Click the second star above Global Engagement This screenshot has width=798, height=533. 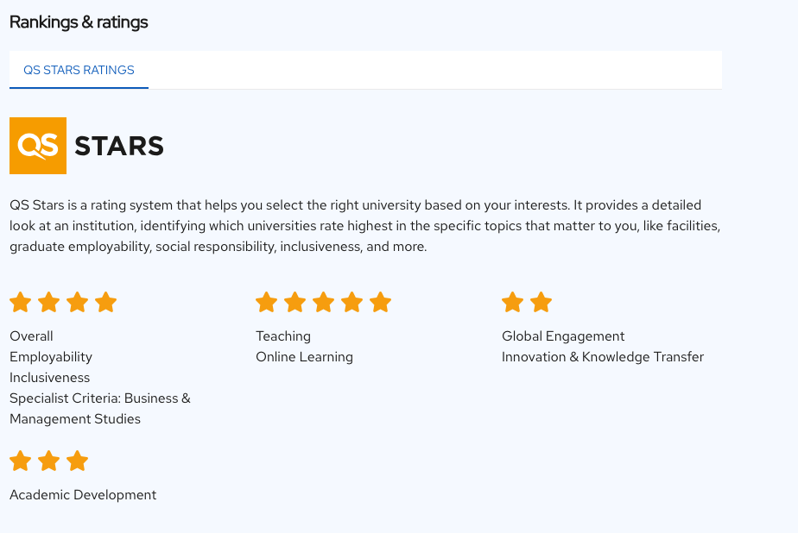tap(541, 303)
